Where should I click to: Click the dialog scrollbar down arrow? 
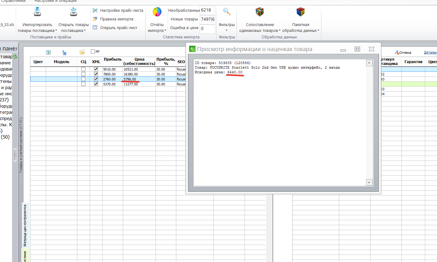(369, 183)
